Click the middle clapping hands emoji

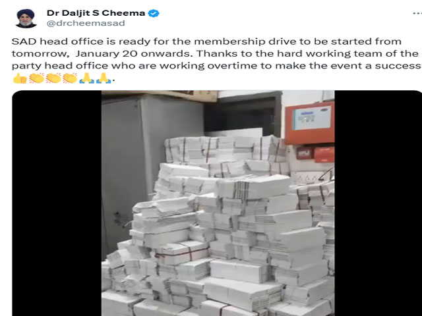(53, 78)
